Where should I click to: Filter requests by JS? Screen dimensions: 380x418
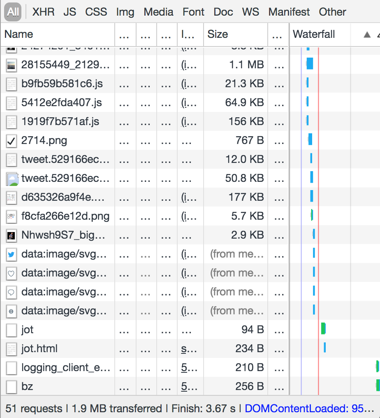[70, 12]
